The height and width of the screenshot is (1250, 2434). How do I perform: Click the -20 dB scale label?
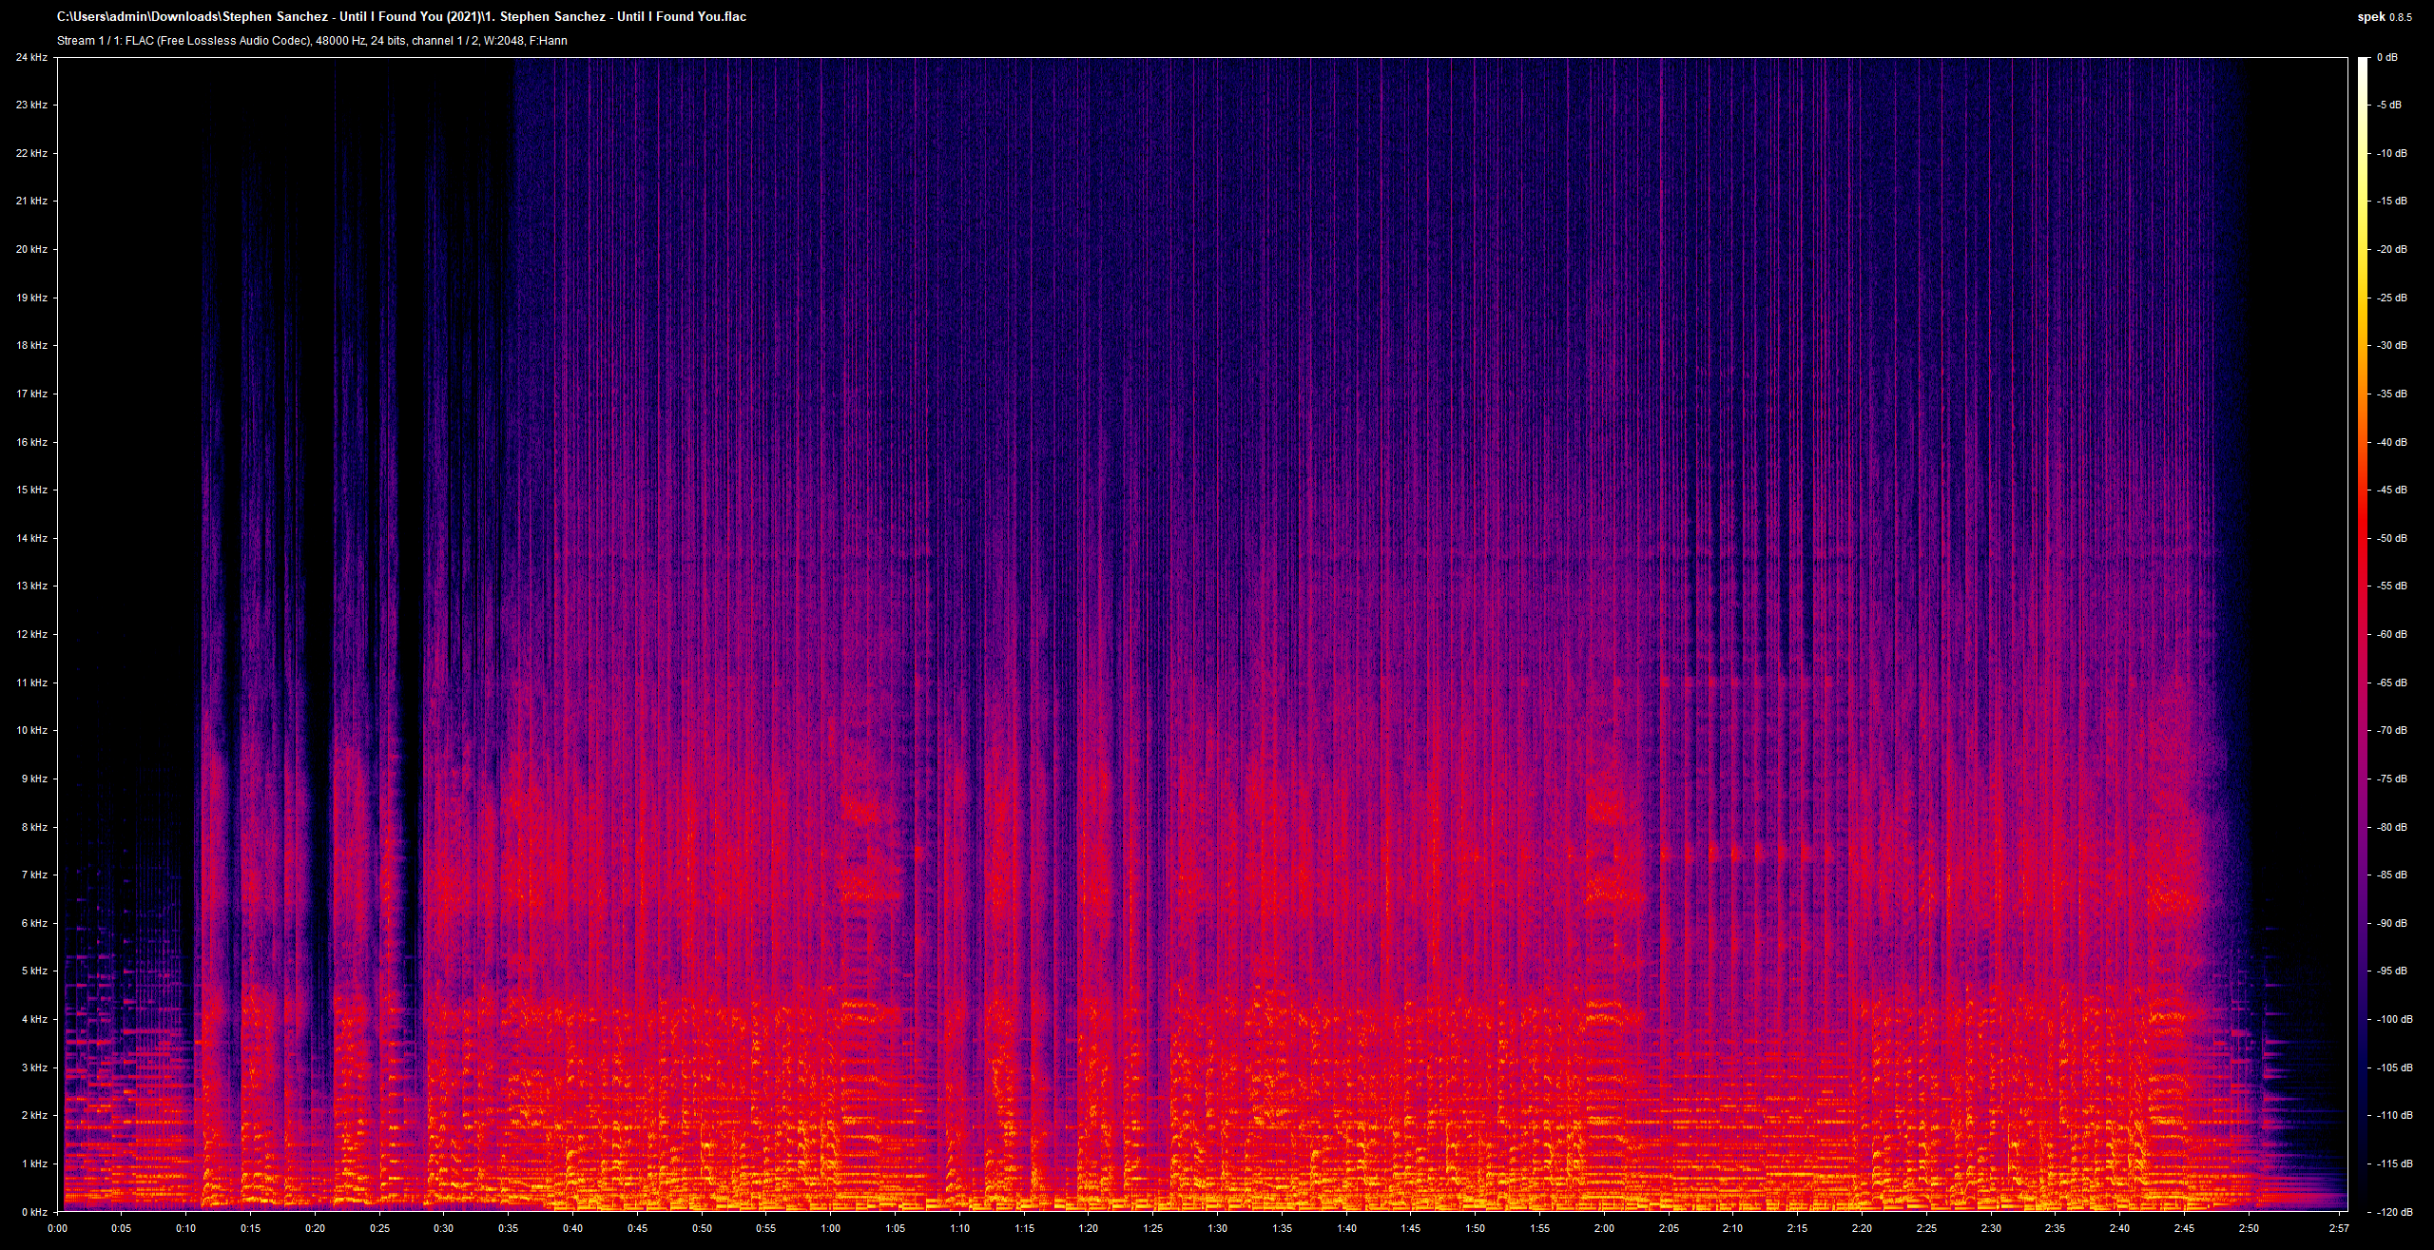(2392, 249)
